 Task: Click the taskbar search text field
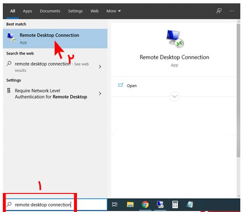tap(55, 204)
